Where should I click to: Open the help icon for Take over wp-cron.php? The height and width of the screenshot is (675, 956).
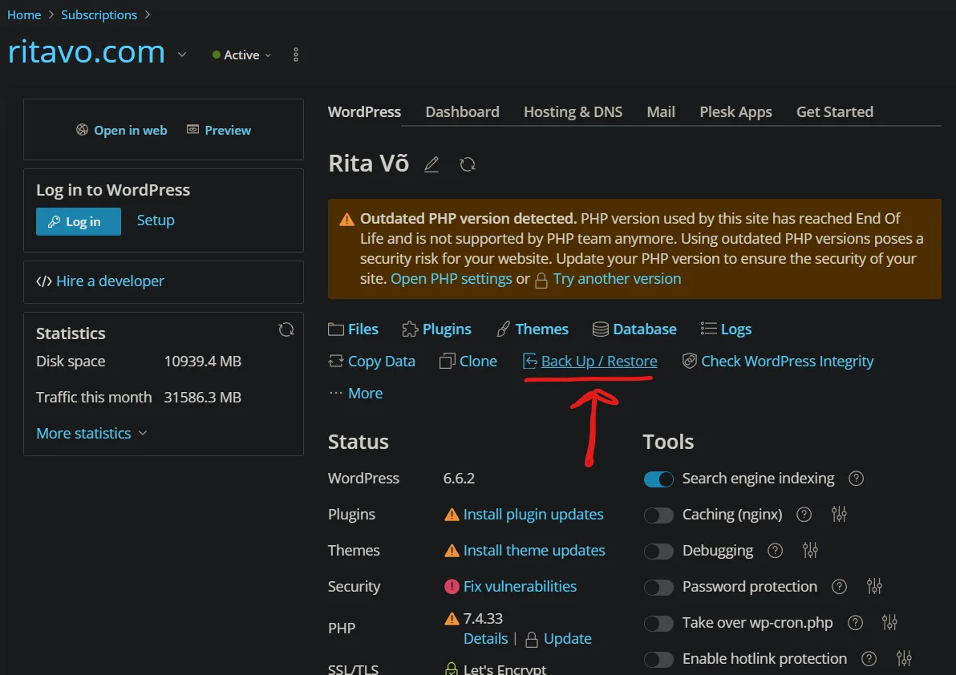tap(856, 623)
